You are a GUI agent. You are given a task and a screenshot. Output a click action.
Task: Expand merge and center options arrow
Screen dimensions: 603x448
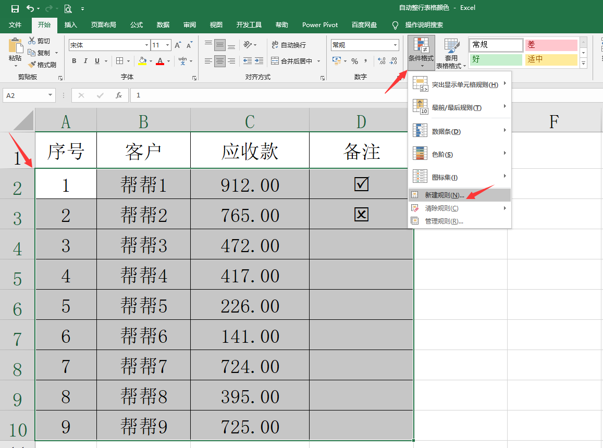point(319,61)
